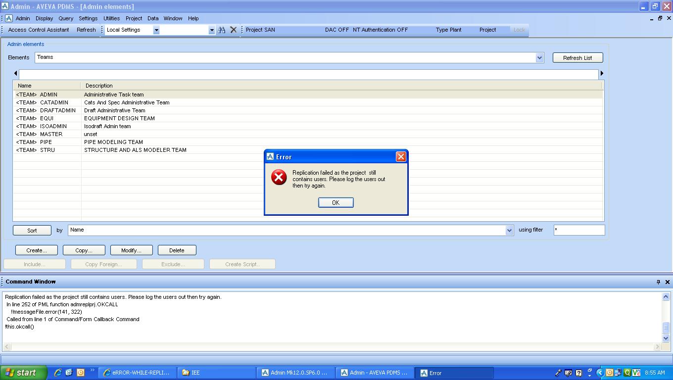Screen dimensions: 673x380
Task: Click the Create... button
Action: (x=37, y=250)
